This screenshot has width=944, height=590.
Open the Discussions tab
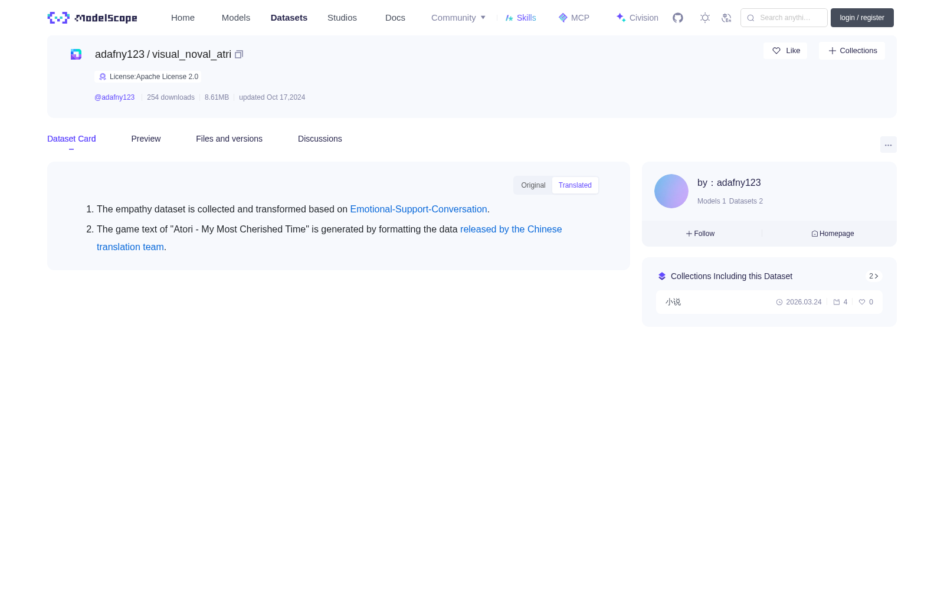320,139
